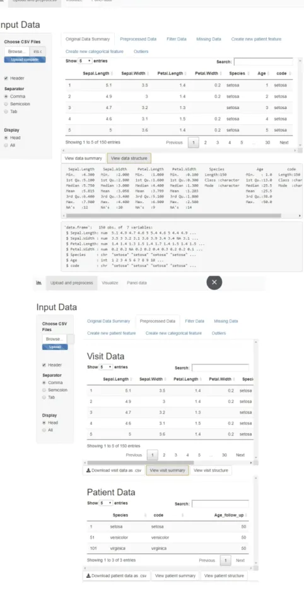
Task: Click View data structure button
Action: tap(129, 158)
